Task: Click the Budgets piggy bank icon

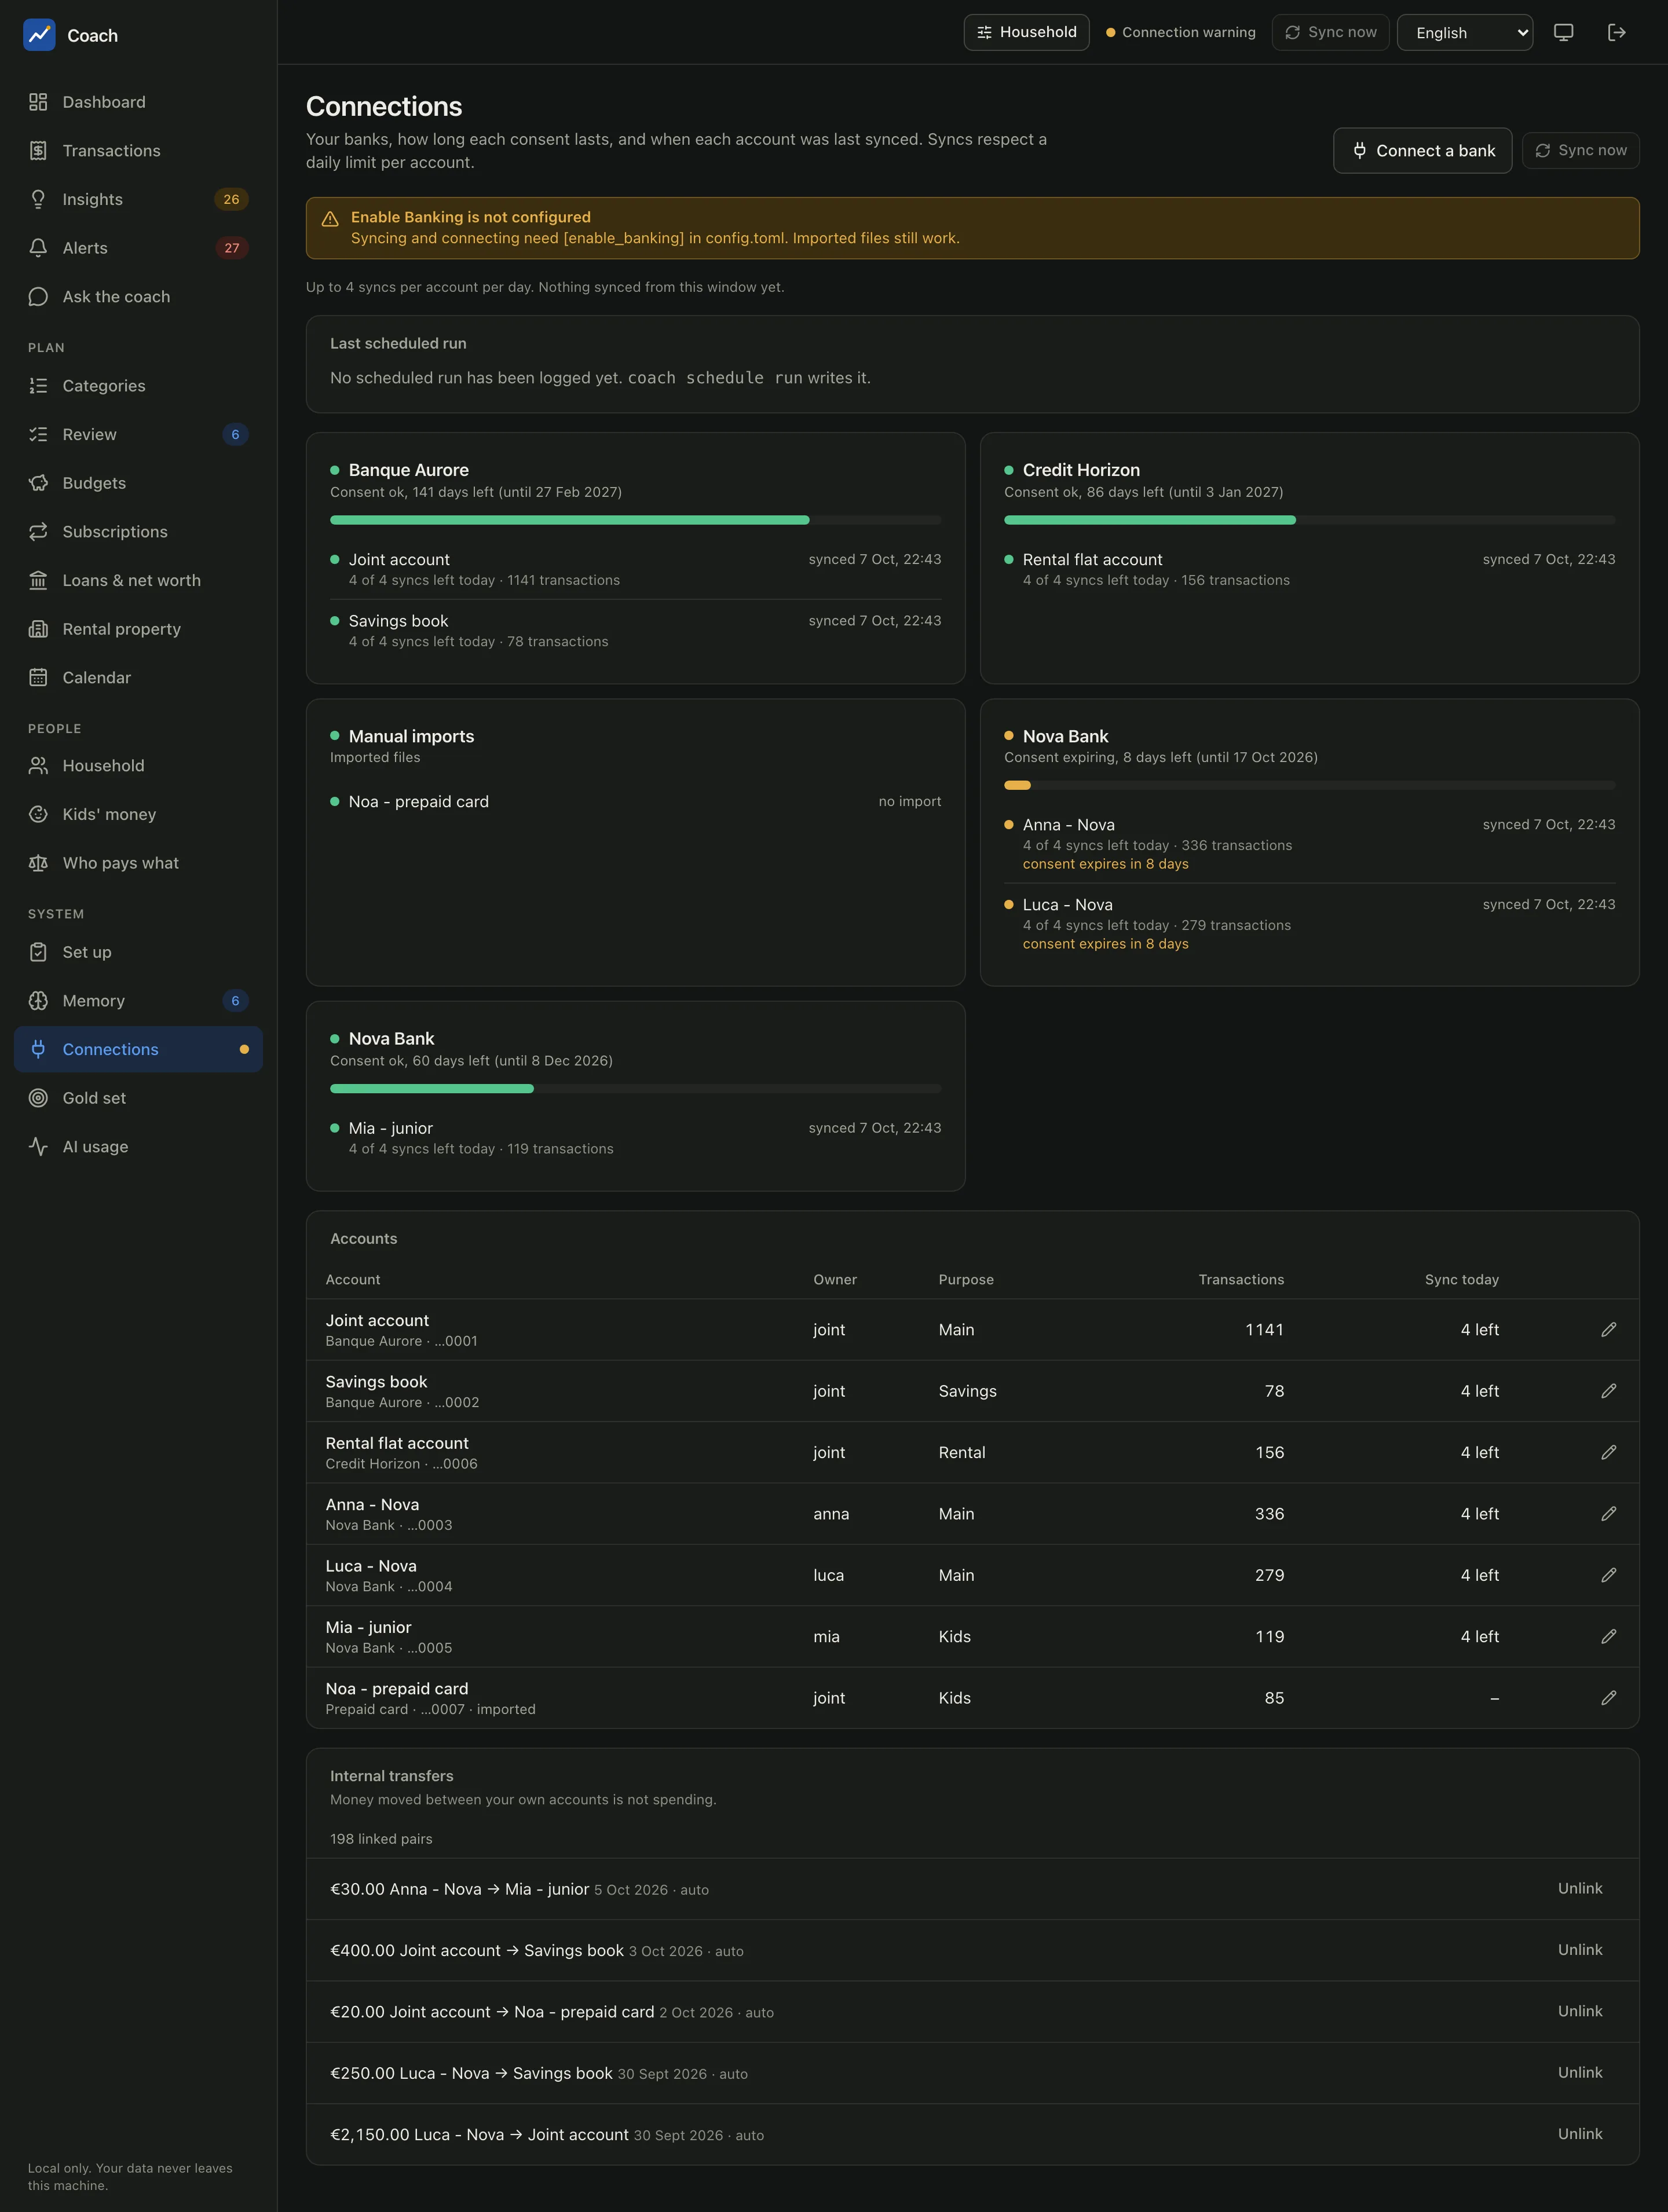Action: pyautogui.click(x=38, y=483)
